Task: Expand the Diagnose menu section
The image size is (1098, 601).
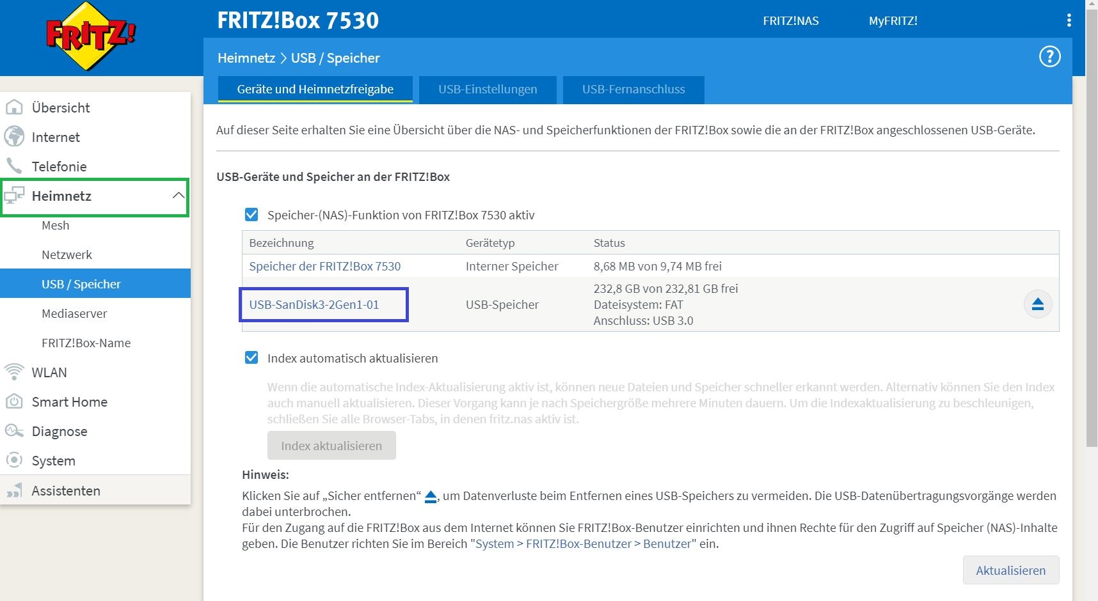Action: (x=60, y=431)
